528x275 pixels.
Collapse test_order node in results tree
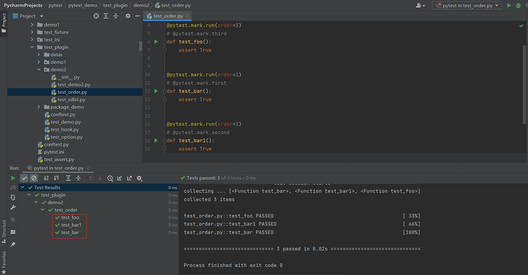click(x=43, y=210)
